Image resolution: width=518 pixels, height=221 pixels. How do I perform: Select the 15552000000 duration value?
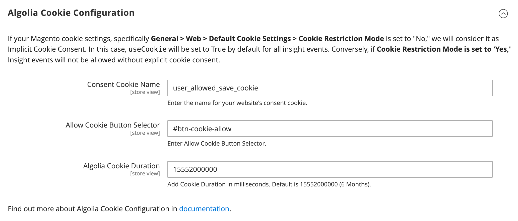click(x=195, y=169)
